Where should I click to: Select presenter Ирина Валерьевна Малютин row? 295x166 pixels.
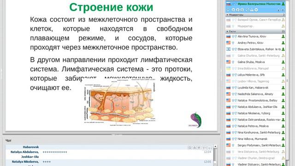255,4
